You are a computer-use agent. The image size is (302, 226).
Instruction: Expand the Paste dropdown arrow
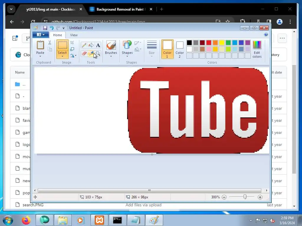[40, 56]
